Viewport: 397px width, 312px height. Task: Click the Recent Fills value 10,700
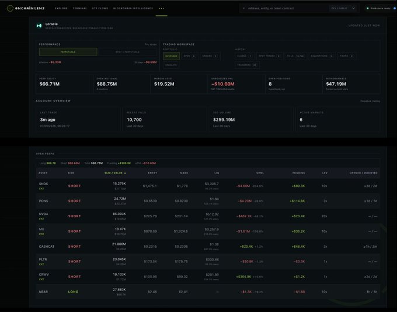click(x=134, y=120)
